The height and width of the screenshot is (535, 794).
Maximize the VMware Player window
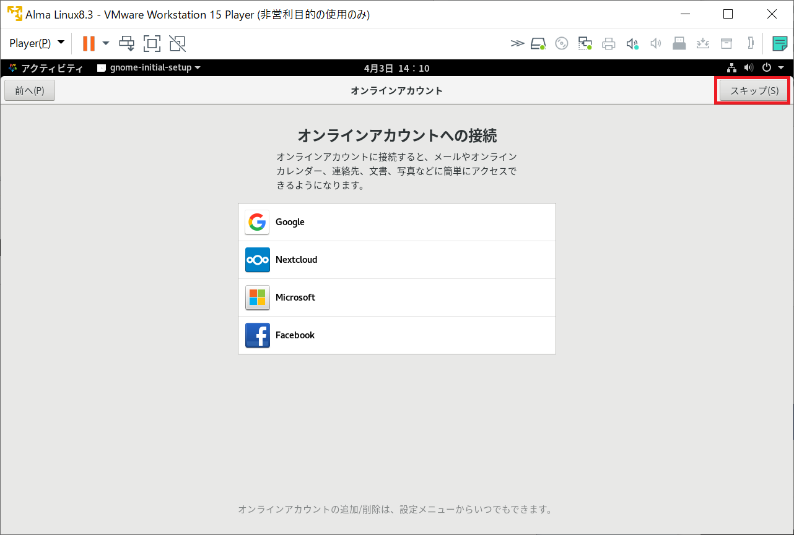click(728, 14)
